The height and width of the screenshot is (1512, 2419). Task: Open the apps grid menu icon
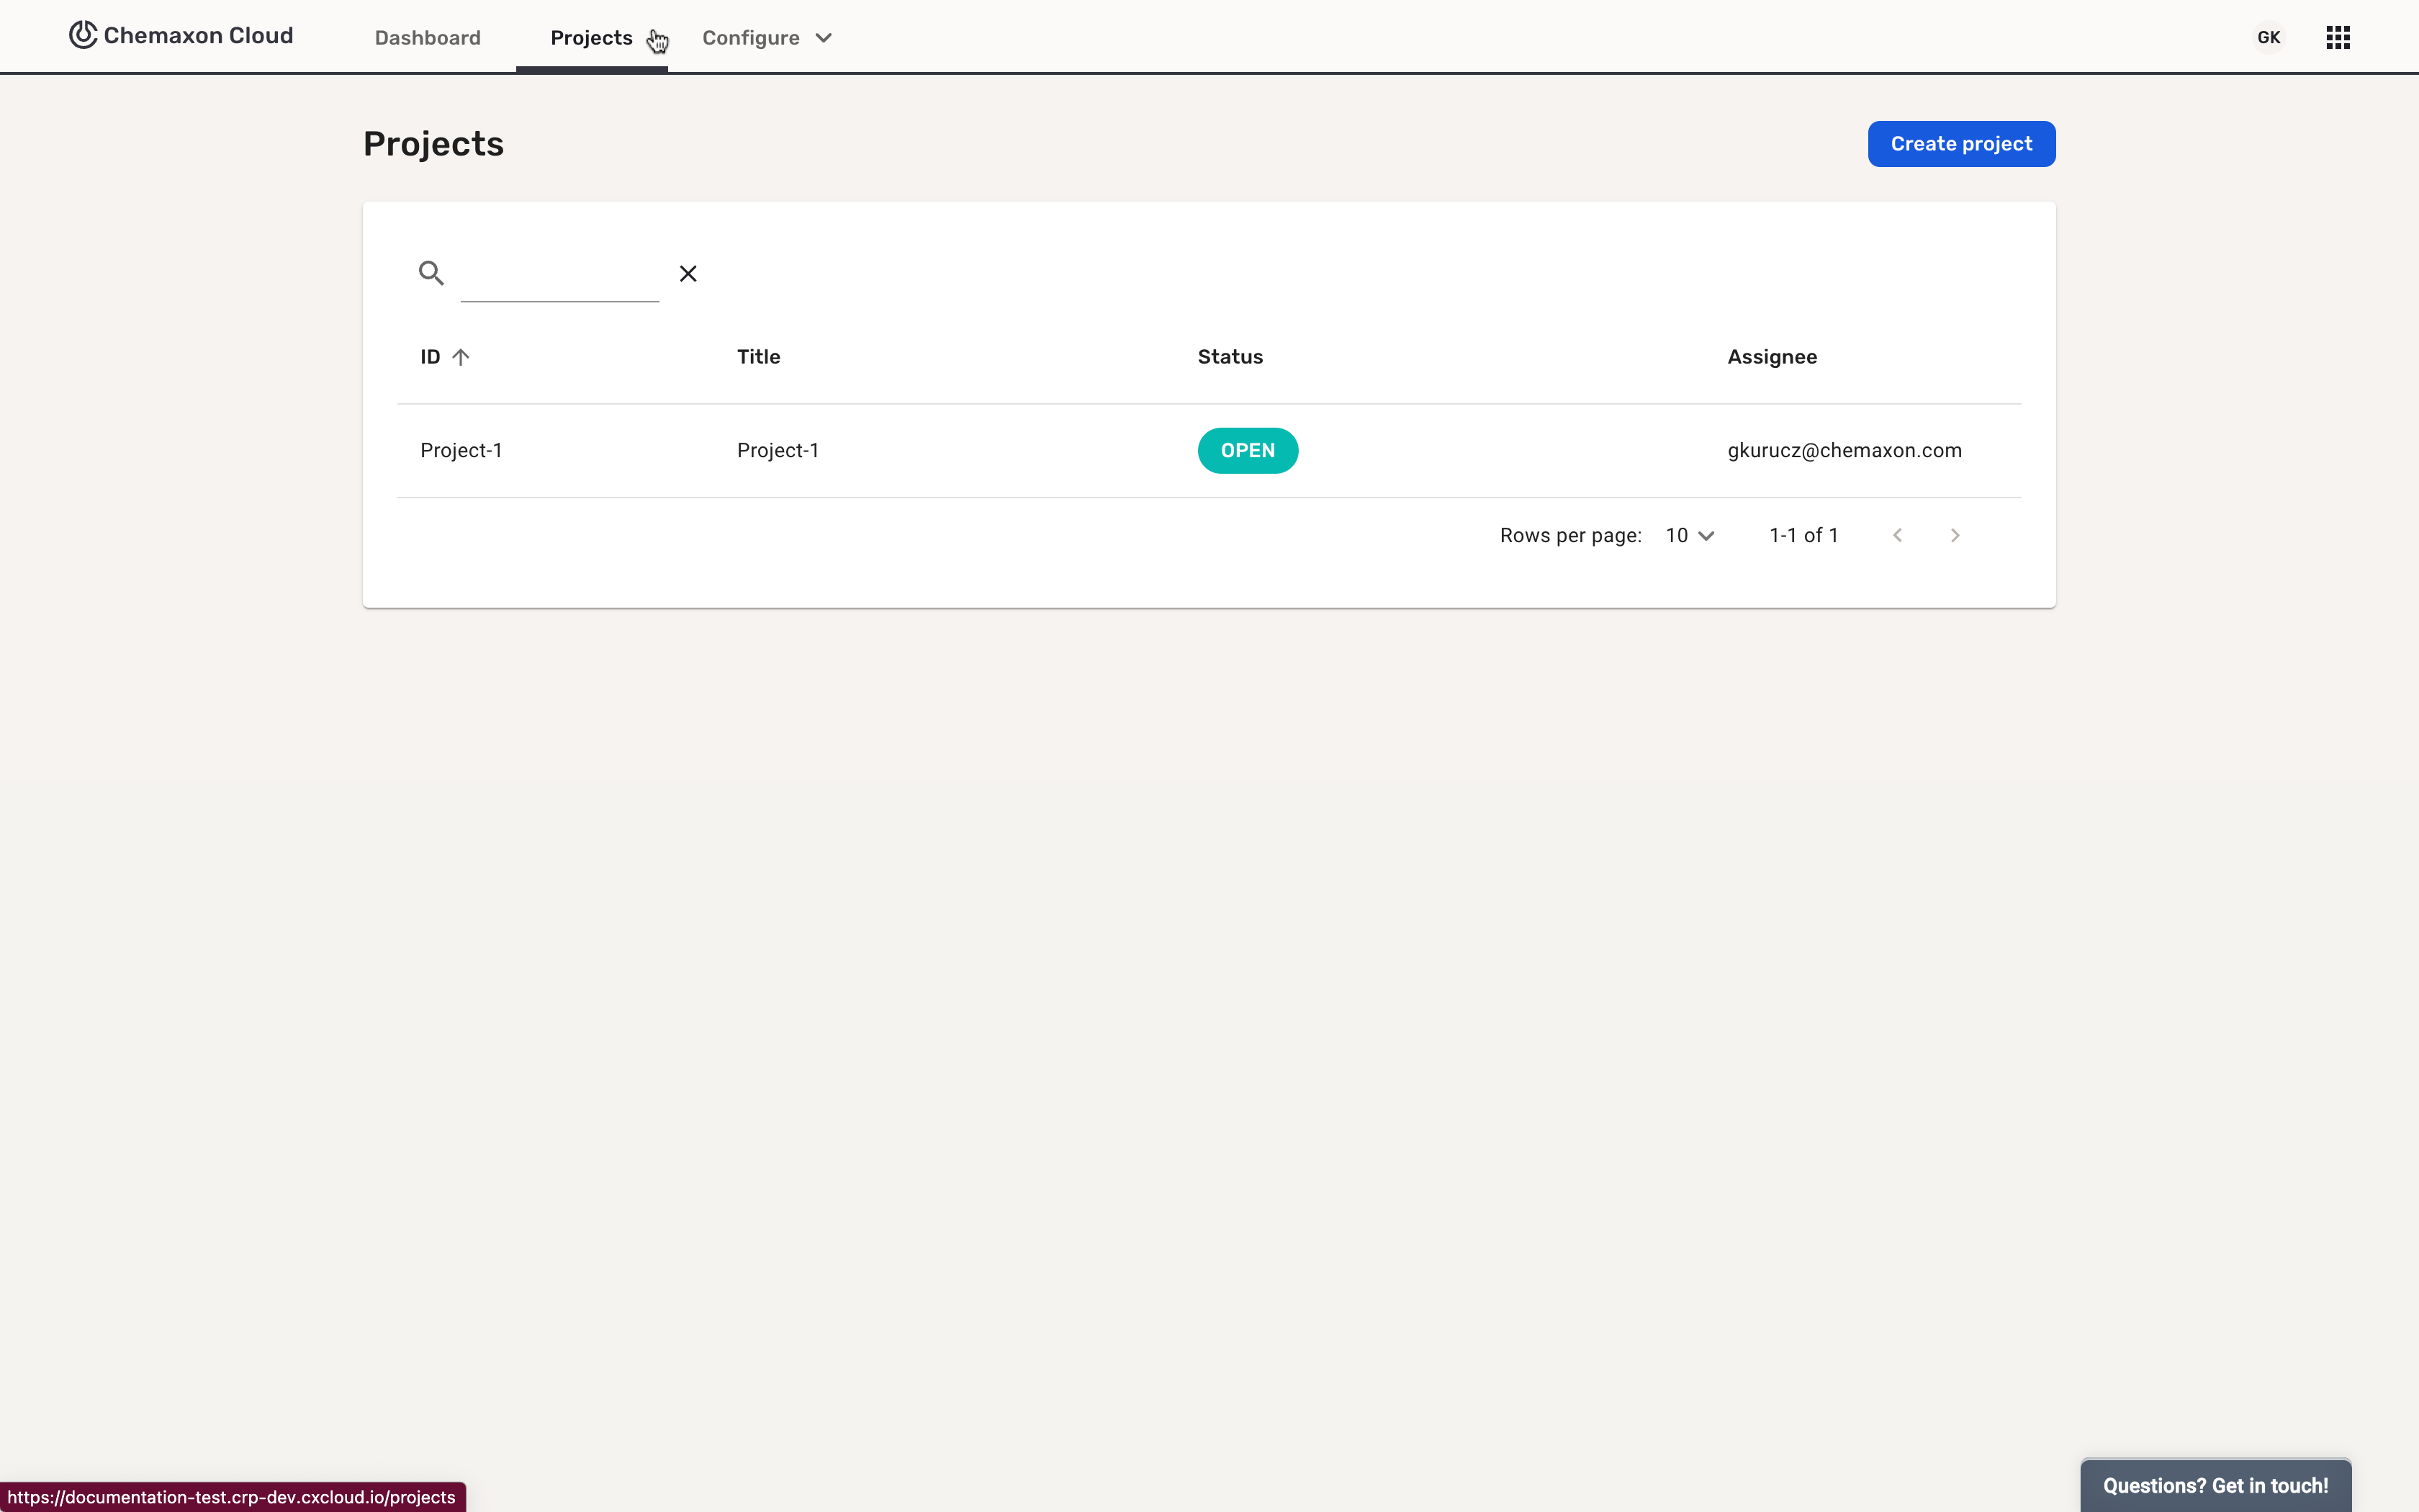(x=2337, y=38)
